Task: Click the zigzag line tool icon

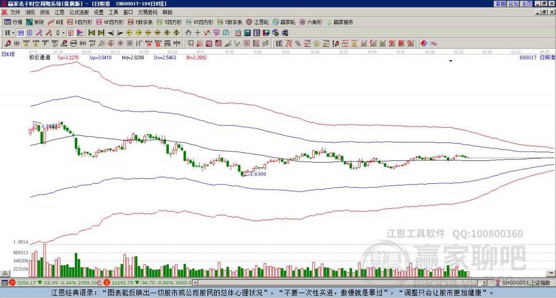Action: [237, 44]
